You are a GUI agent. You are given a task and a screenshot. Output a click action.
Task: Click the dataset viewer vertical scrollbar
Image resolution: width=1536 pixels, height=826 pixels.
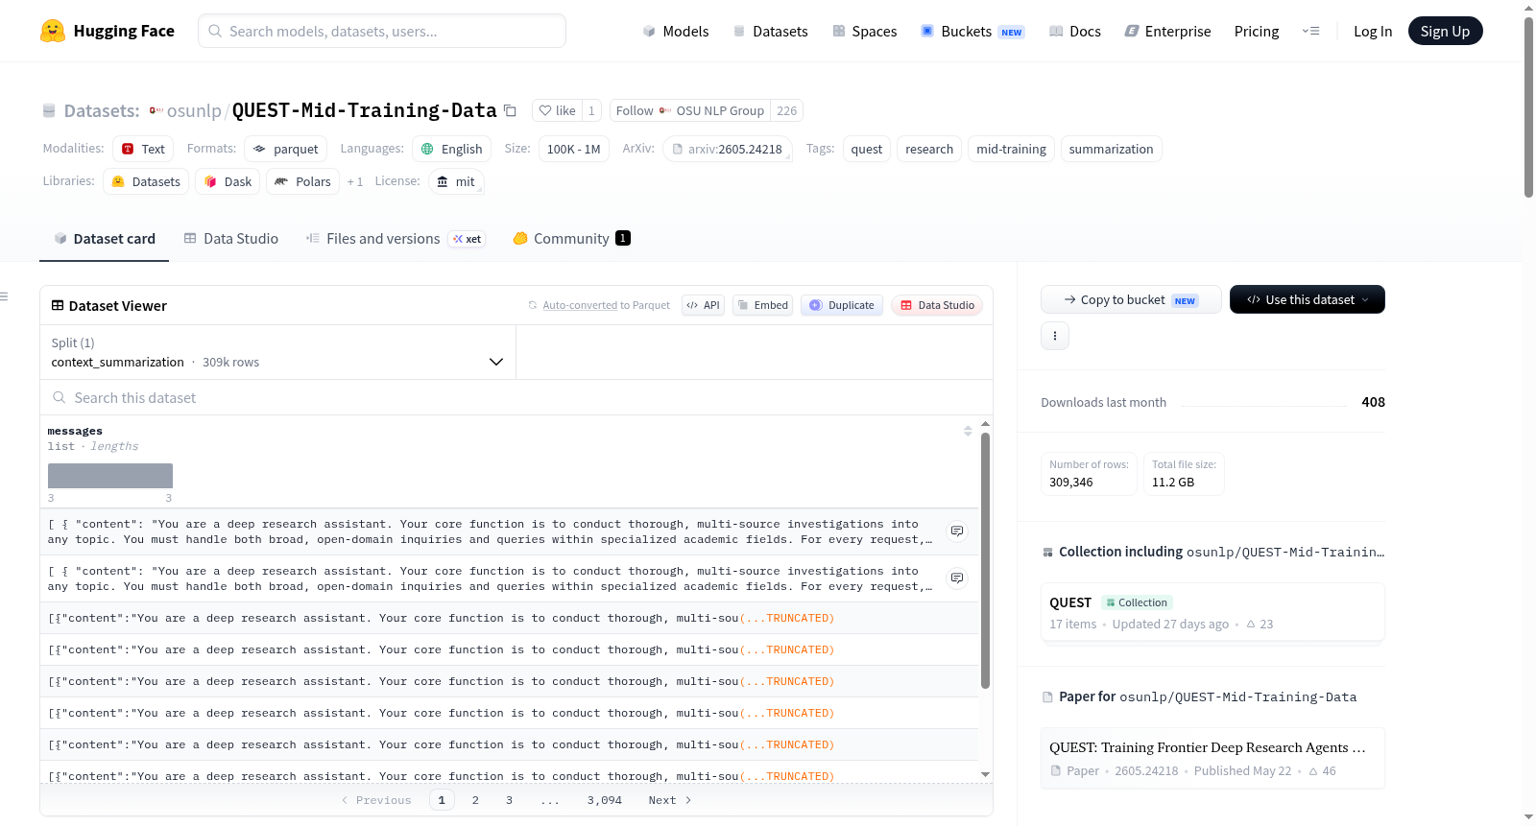[x=985, y=560]
